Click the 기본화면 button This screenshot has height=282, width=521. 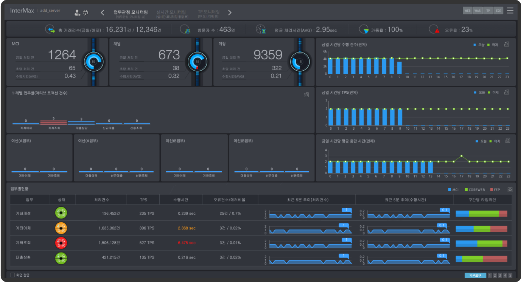pyautogui.click(x=475, y=276)
